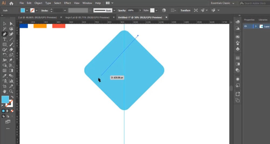The width and height of the screenshot is (270, 144).
Task: Expand the Layer row chevron
Action: pos(256,26)
